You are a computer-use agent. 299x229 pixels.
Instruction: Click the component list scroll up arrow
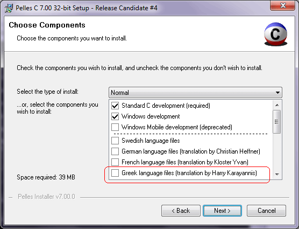point(277,105)
